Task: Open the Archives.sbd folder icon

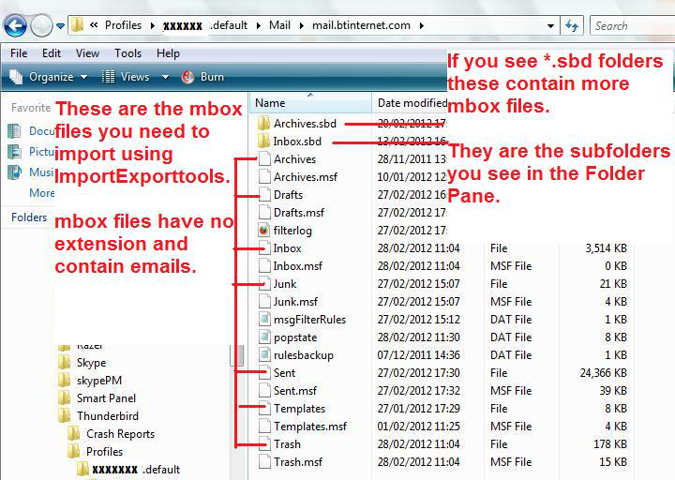Action: [x=263, y=124]
